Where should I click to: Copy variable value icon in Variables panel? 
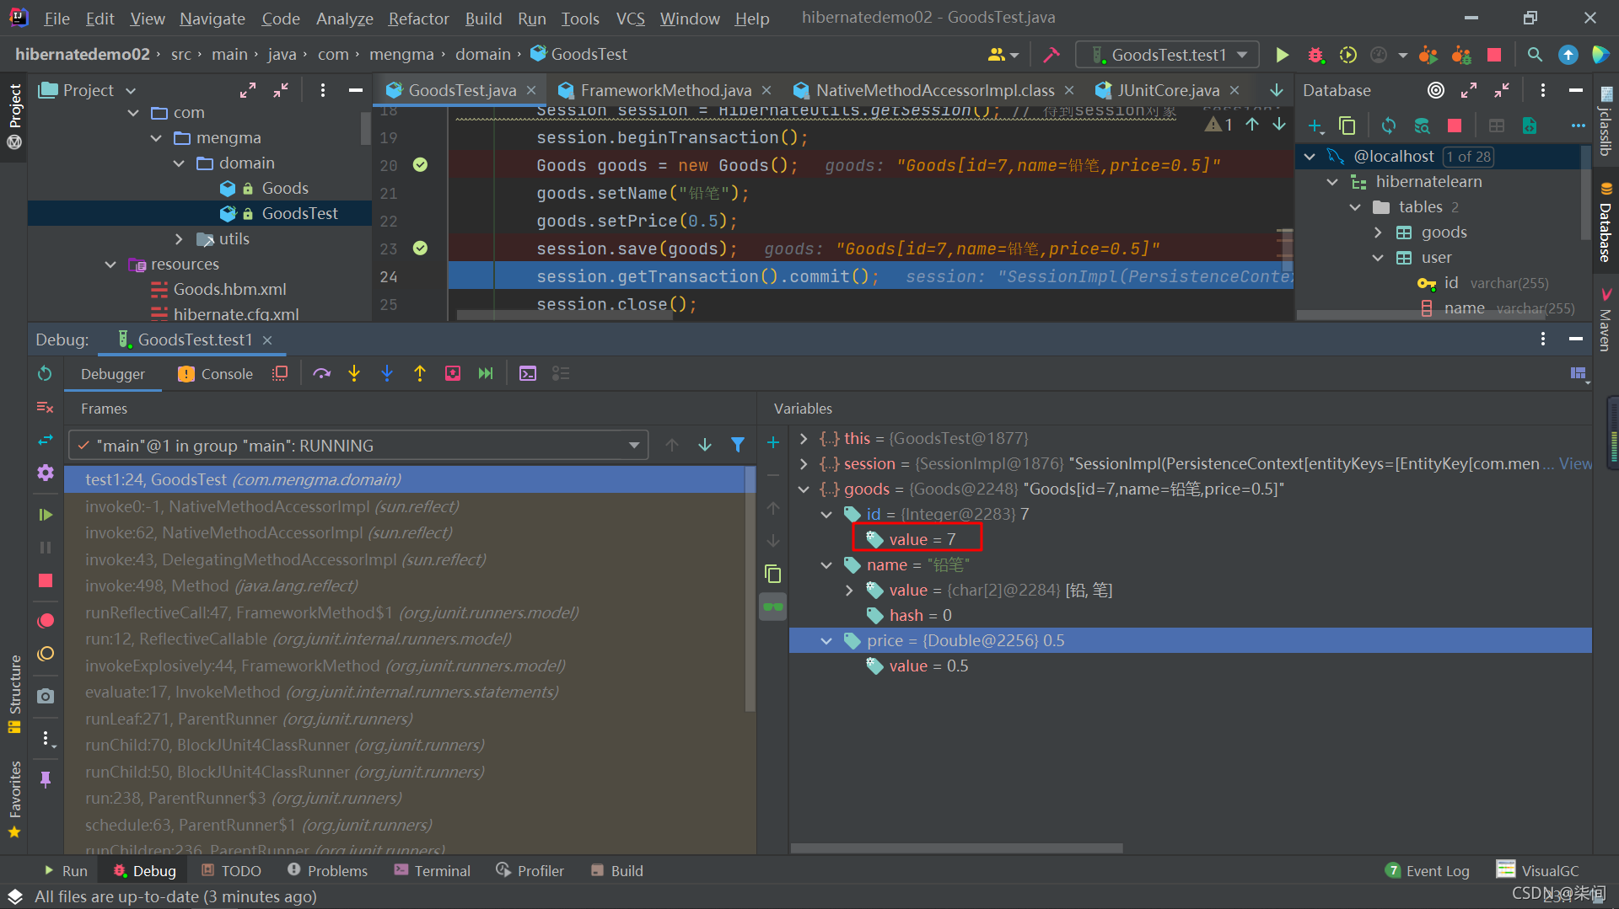[x=772, y=574]
